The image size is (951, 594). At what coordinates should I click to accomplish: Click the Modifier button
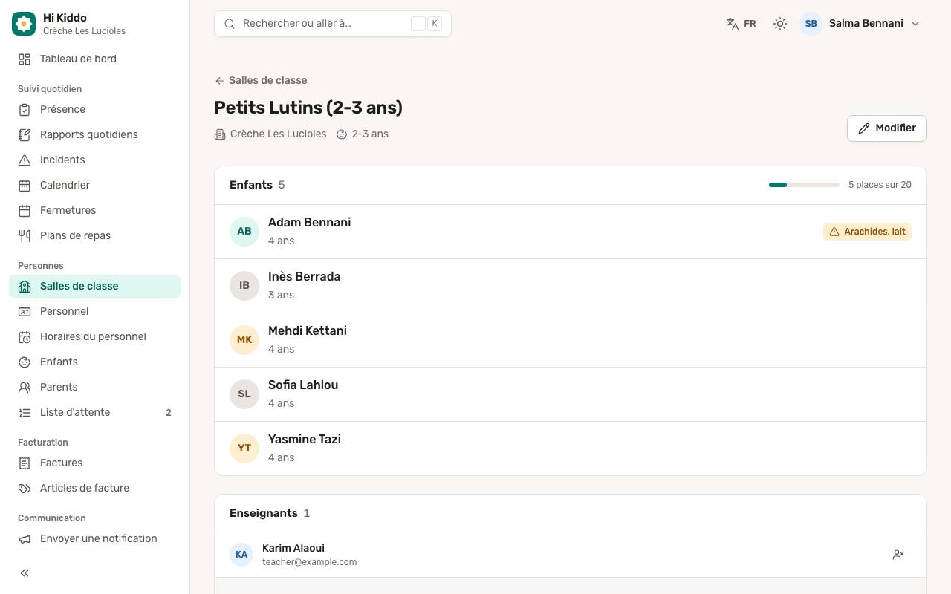coord(887,128)
